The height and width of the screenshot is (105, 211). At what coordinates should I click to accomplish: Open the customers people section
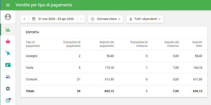point(8,77)
